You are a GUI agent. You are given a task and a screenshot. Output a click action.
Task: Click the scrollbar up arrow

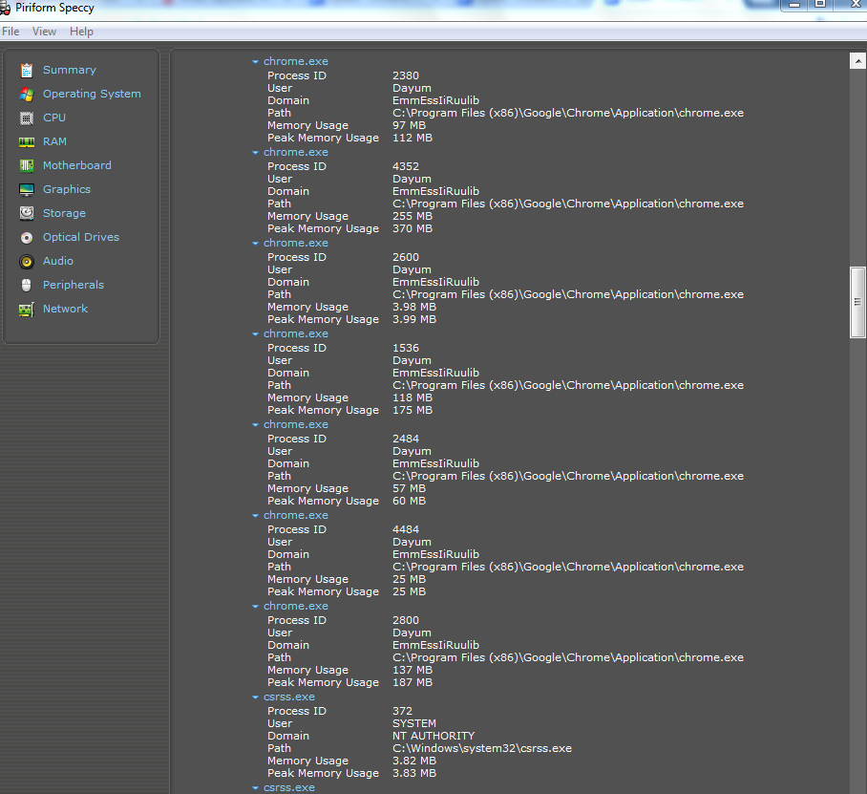point(857,61)
